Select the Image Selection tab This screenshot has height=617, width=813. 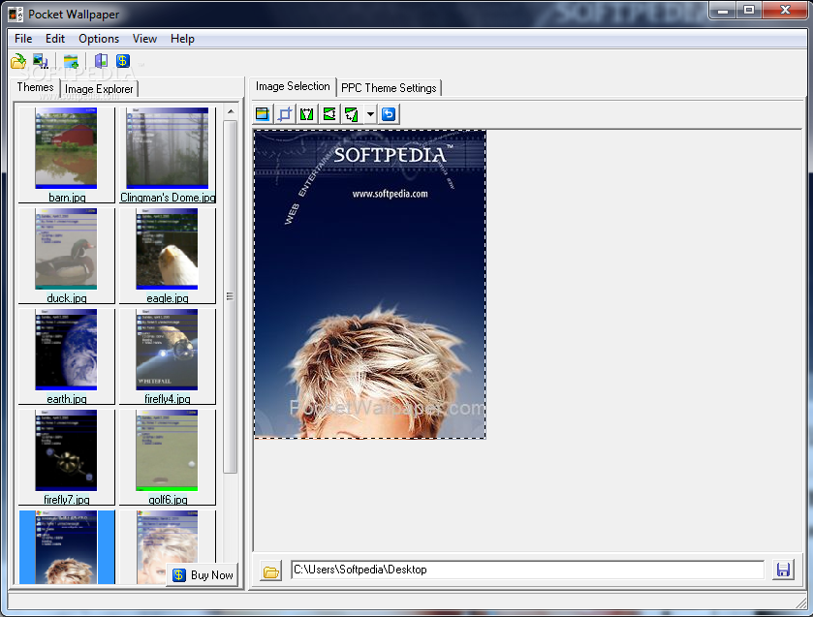293,86
